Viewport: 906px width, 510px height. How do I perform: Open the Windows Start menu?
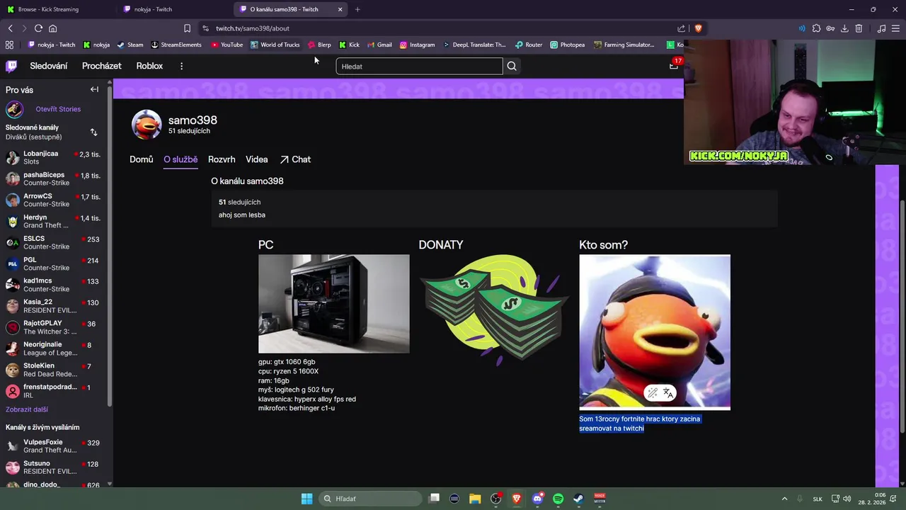(x=306, y=499)
